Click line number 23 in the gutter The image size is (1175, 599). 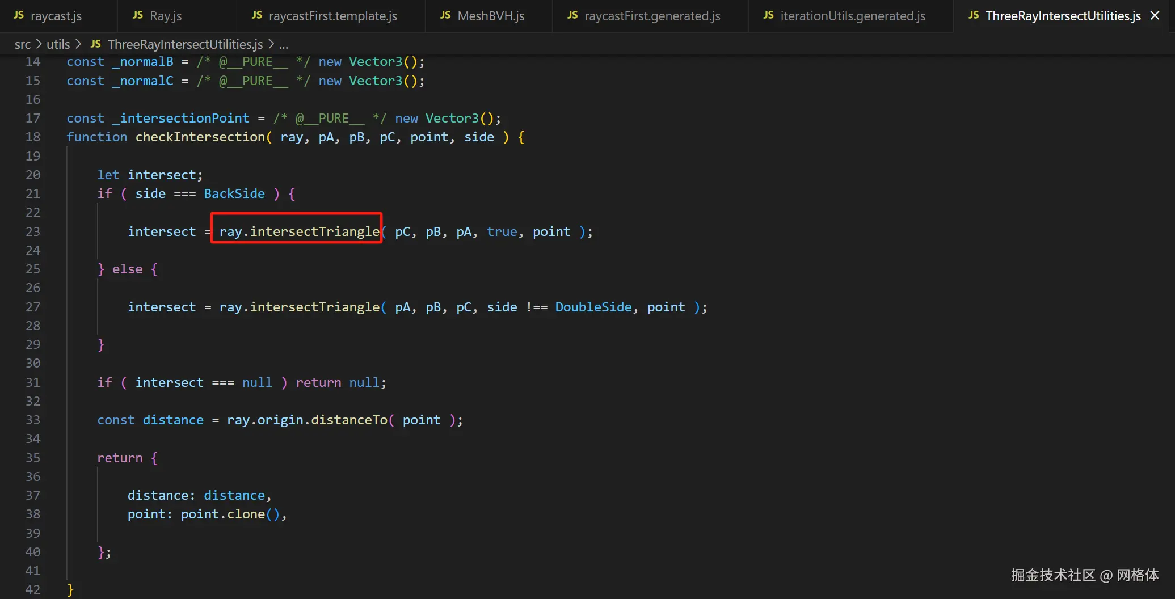(33, 231)
